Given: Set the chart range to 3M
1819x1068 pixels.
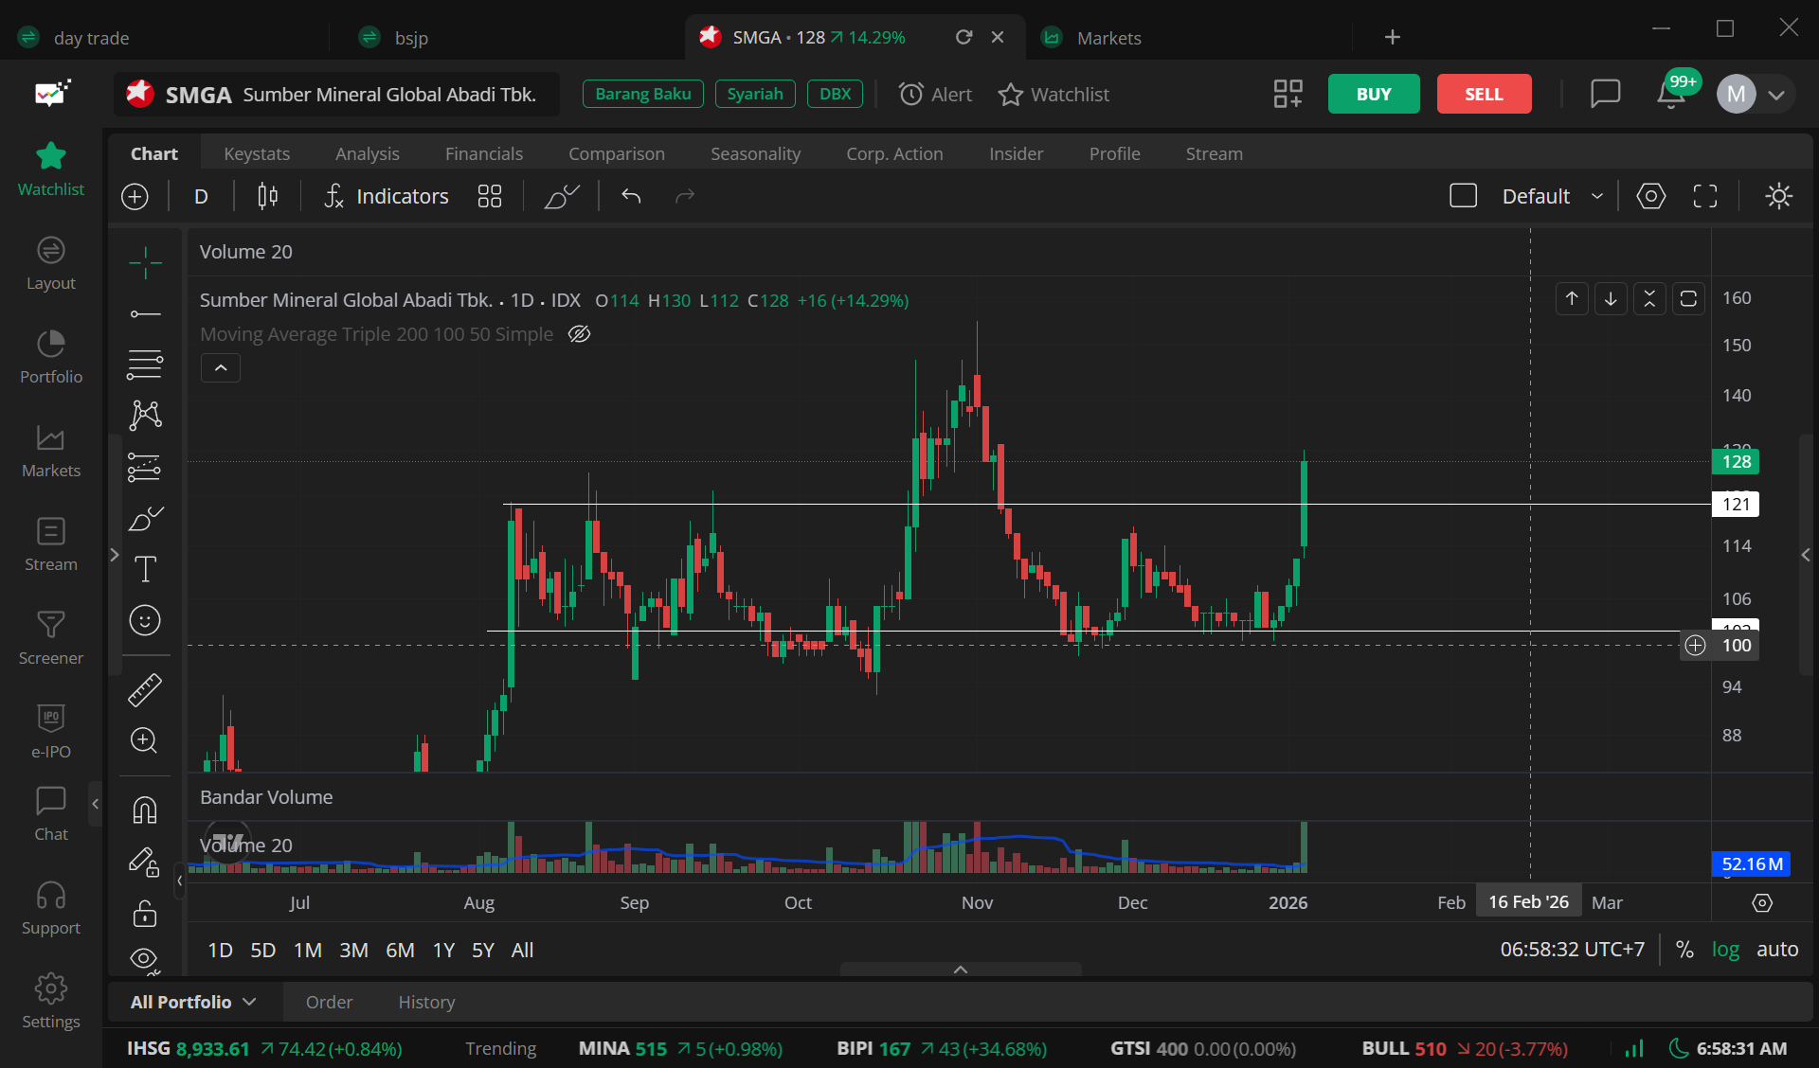Looking at the screenshot, I should coord(353,950).
